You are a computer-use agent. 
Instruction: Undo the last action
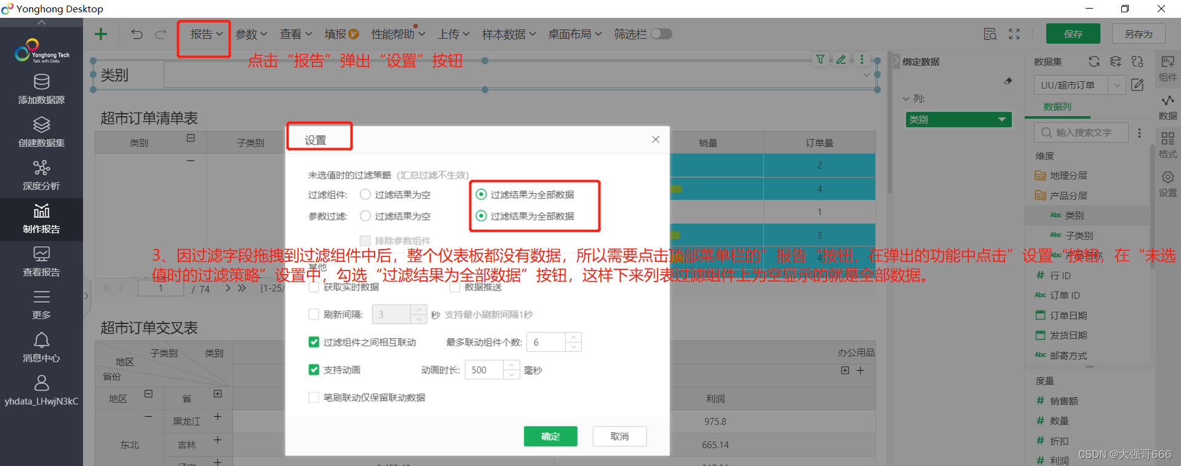pos(137,34)
